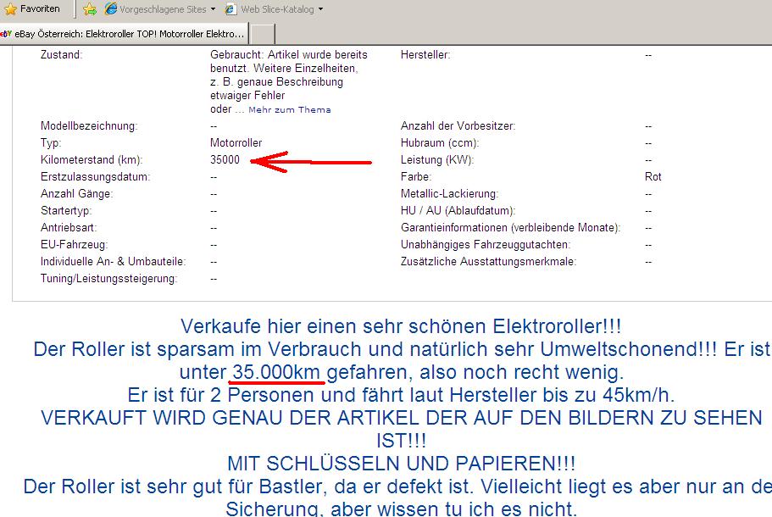
Task: Click the eBay favicon on the tab
Action: click(x=7, y=34)
